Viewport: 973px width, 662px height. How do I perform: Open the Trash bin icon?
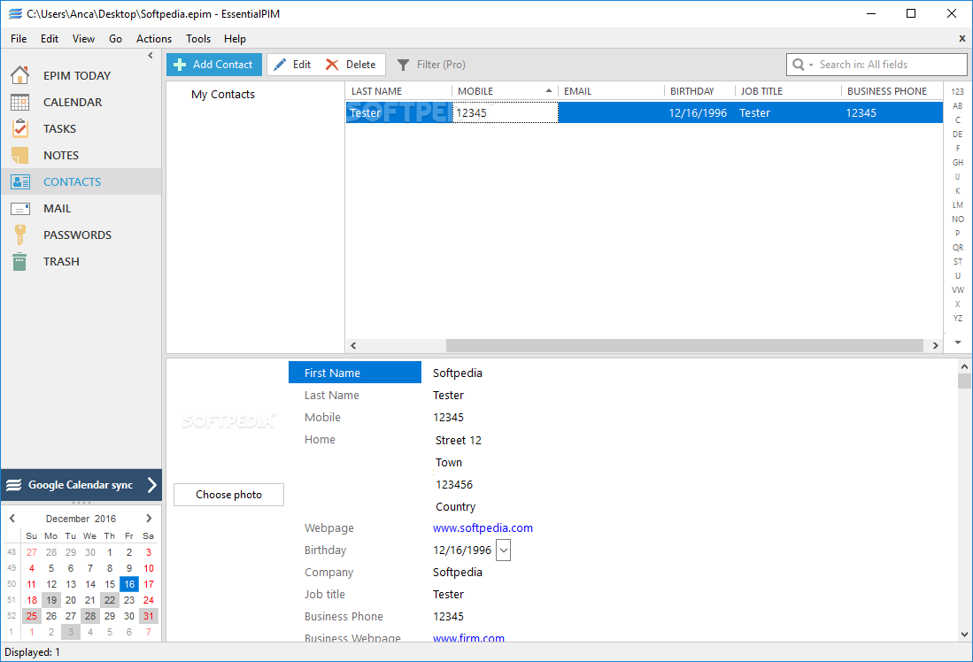(x=19, y=262)
